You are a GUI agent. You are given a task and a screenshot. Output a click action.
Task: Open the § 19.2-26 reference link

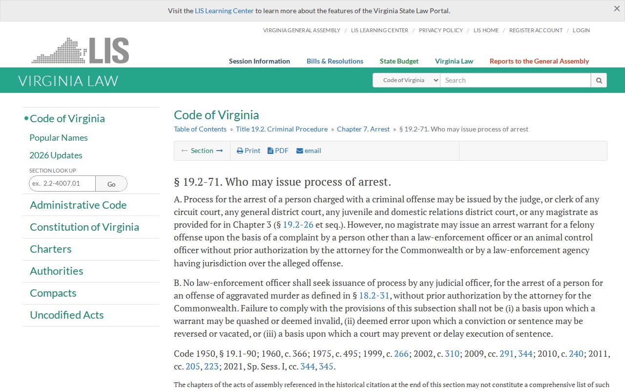tap(298, 225)
